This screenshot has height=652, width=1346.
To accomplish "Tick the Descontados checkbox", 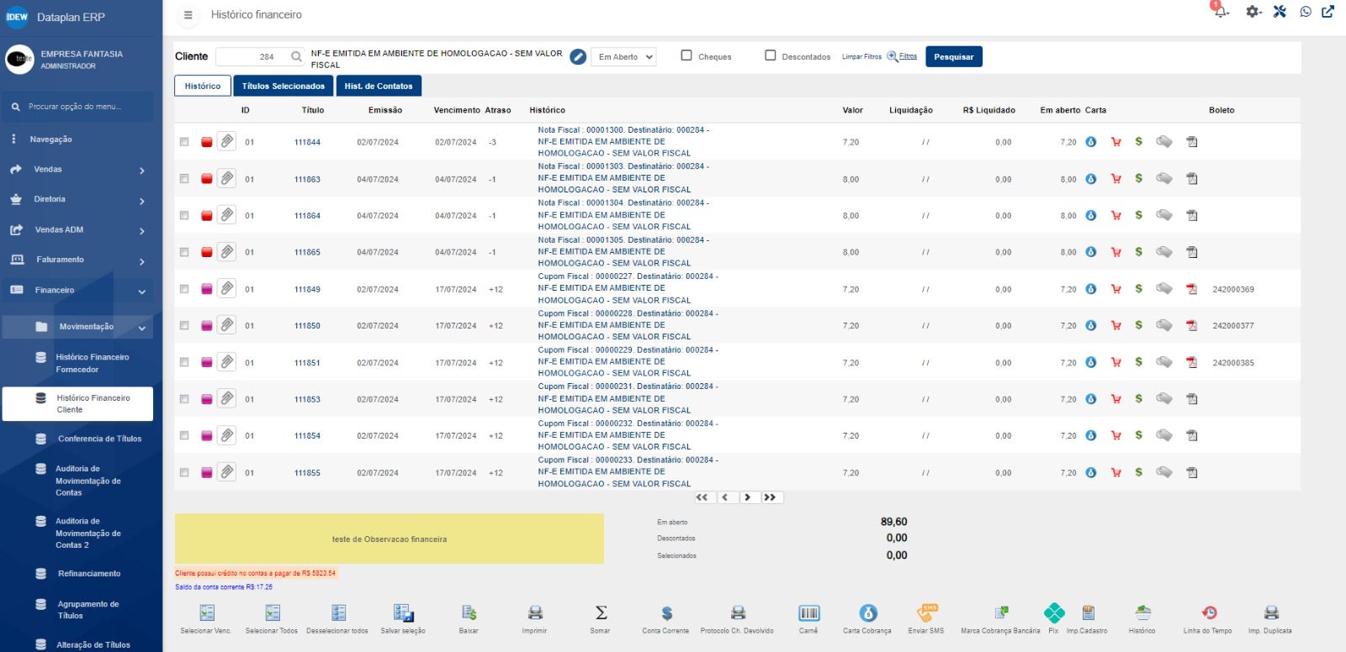I will 770,55.
